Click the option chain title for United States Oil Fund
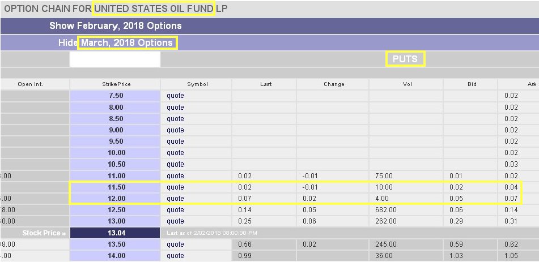 click(116, 8)
